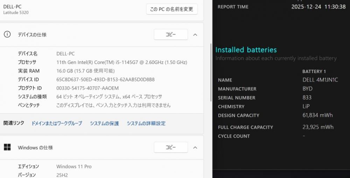Open the ドメインまたはワークグループ link

point(57,123)
